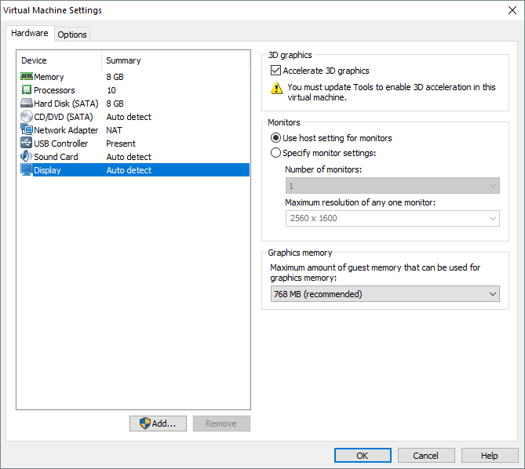The height and width of the screenshot is (469, 525).
Task: Select the Hard Disk (SATA) icon
Action: [26, 104]
